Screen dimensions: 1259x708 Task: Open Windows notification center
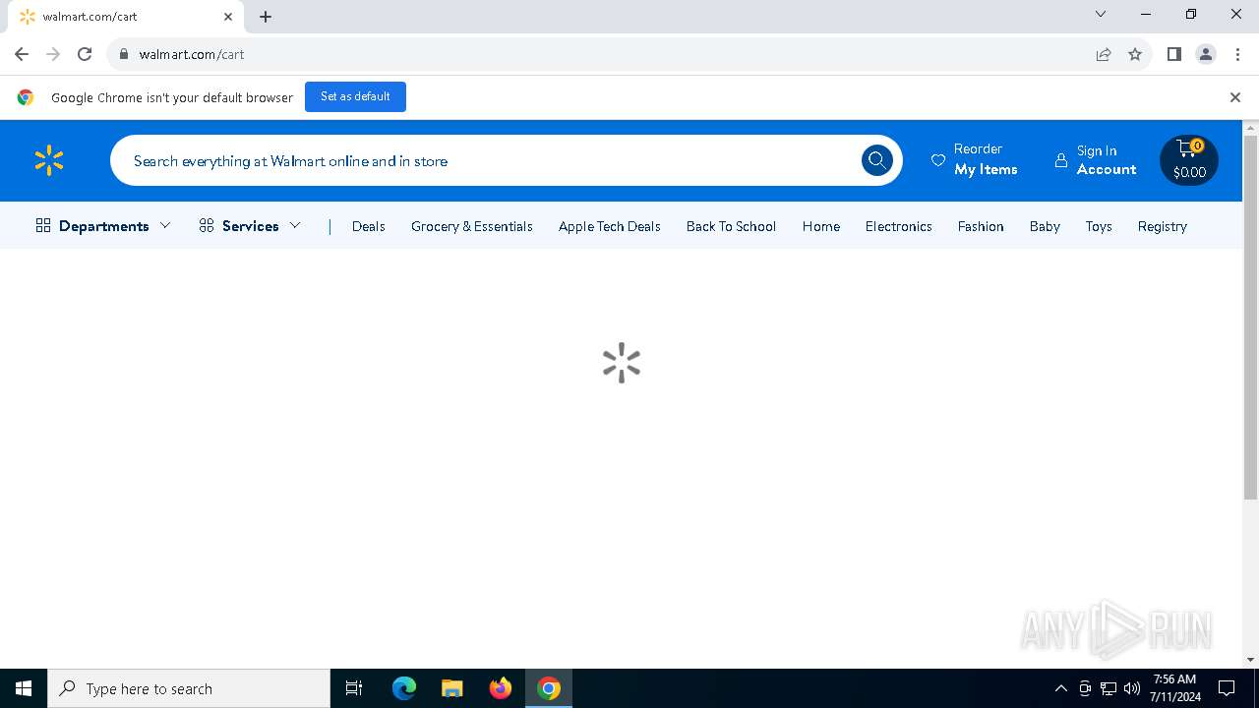(x=1227, y=688)
